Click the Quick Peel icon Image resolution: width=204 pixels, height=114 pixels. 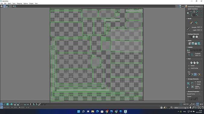[x=191, y=63]
